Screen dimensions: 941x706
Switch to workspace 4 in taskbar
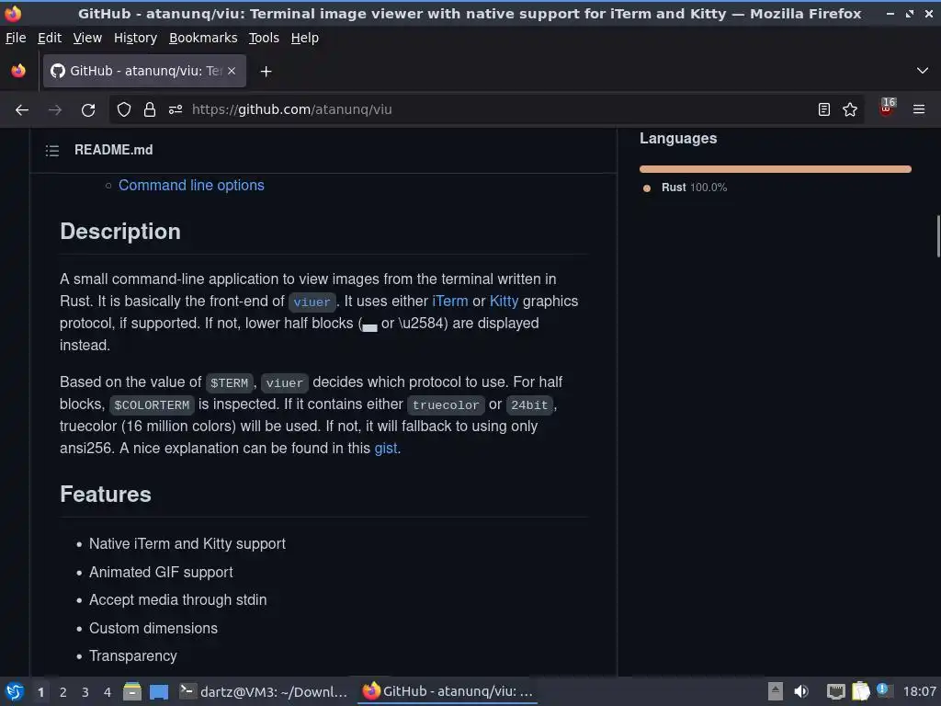pos(108,692)
